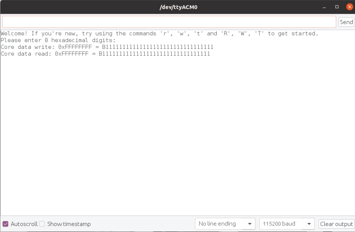Clear the serial monitor output
This screenshot has height=232, width=355.
pos(336,224)
